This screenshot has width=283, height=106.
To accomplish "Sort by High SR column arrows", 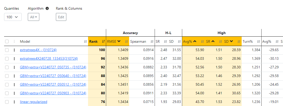I will tap(220, 41).
